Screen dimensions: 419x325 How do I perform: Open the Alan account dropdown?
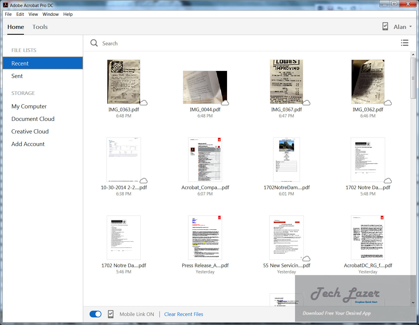403,27
